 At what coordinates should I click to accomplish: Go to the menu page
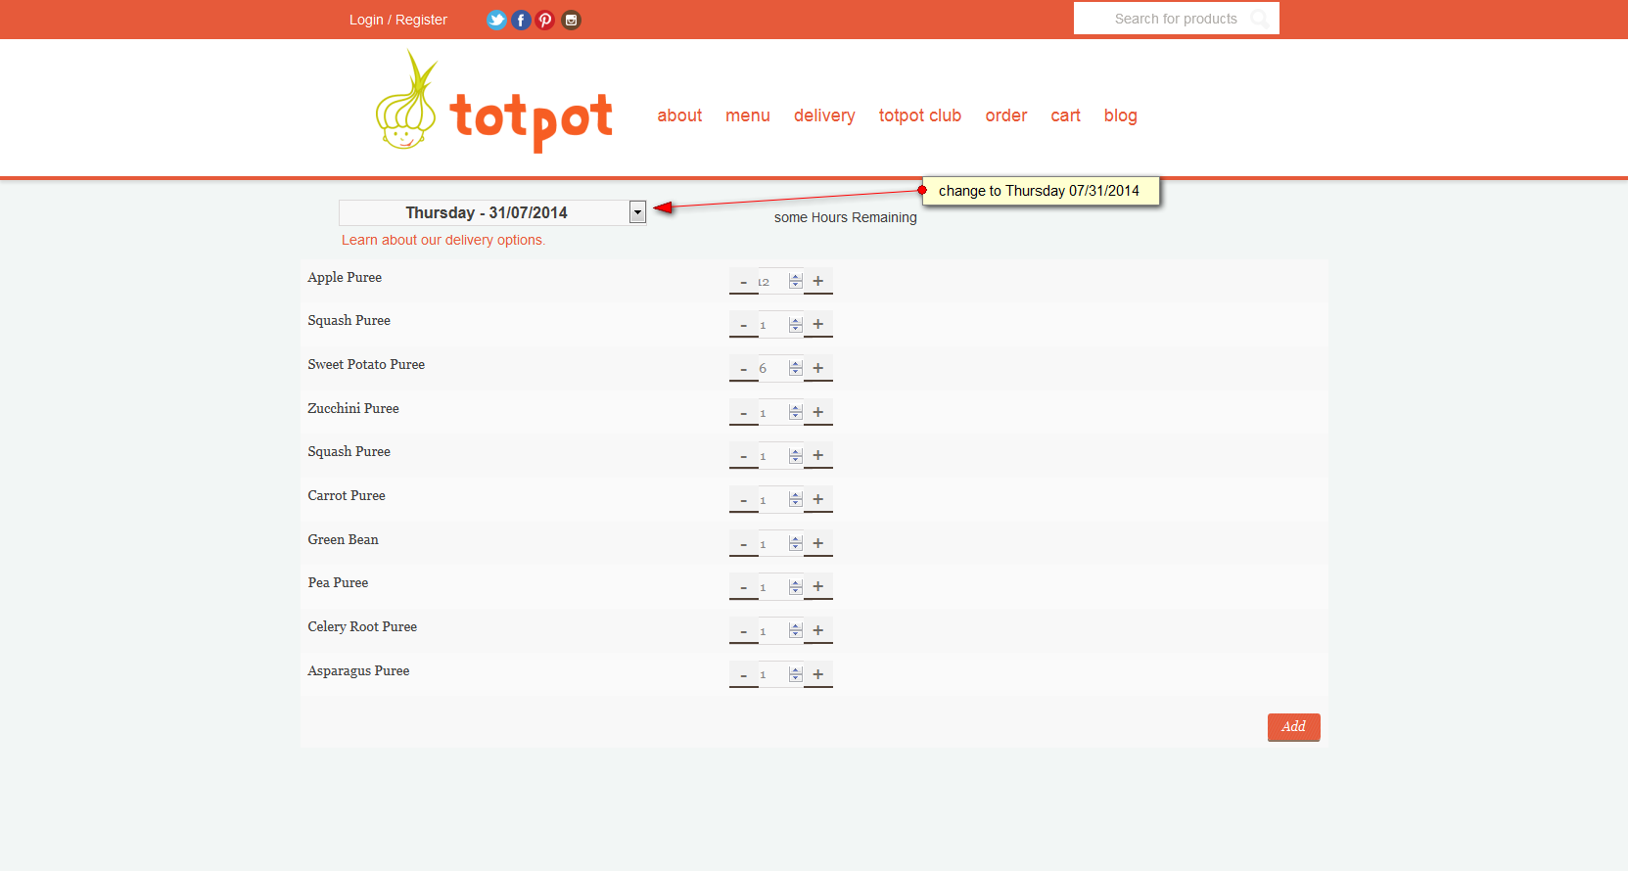(x=748, y=115)
